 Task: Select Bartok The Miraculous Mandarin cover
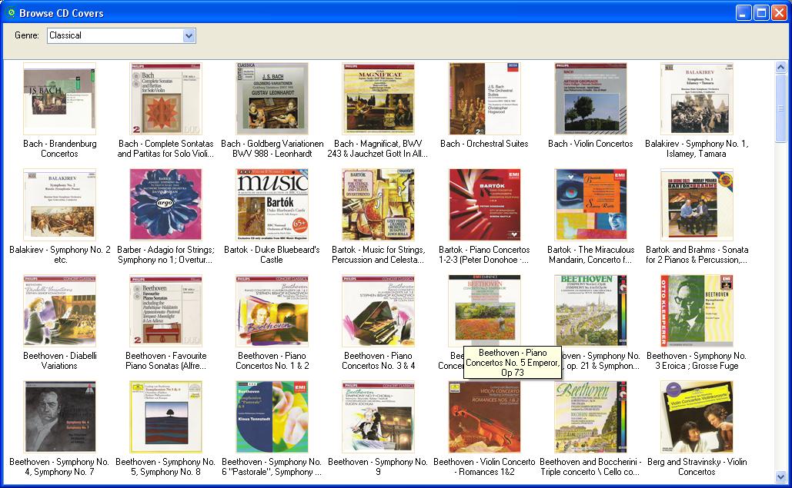coord(590,204)
